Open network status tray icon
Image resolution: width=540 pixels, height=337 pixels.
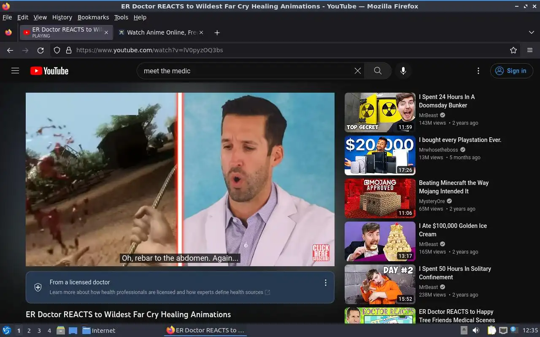(x=503, y=330)
